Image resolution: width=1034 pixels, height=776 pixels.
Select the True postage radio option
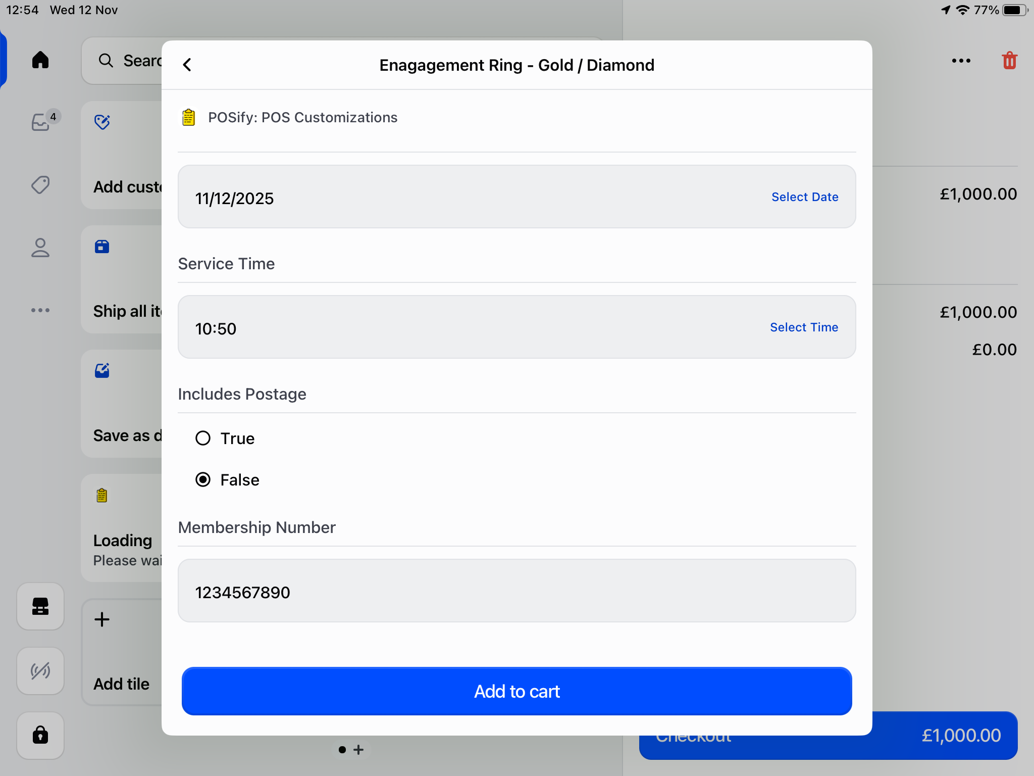point(203,438)
